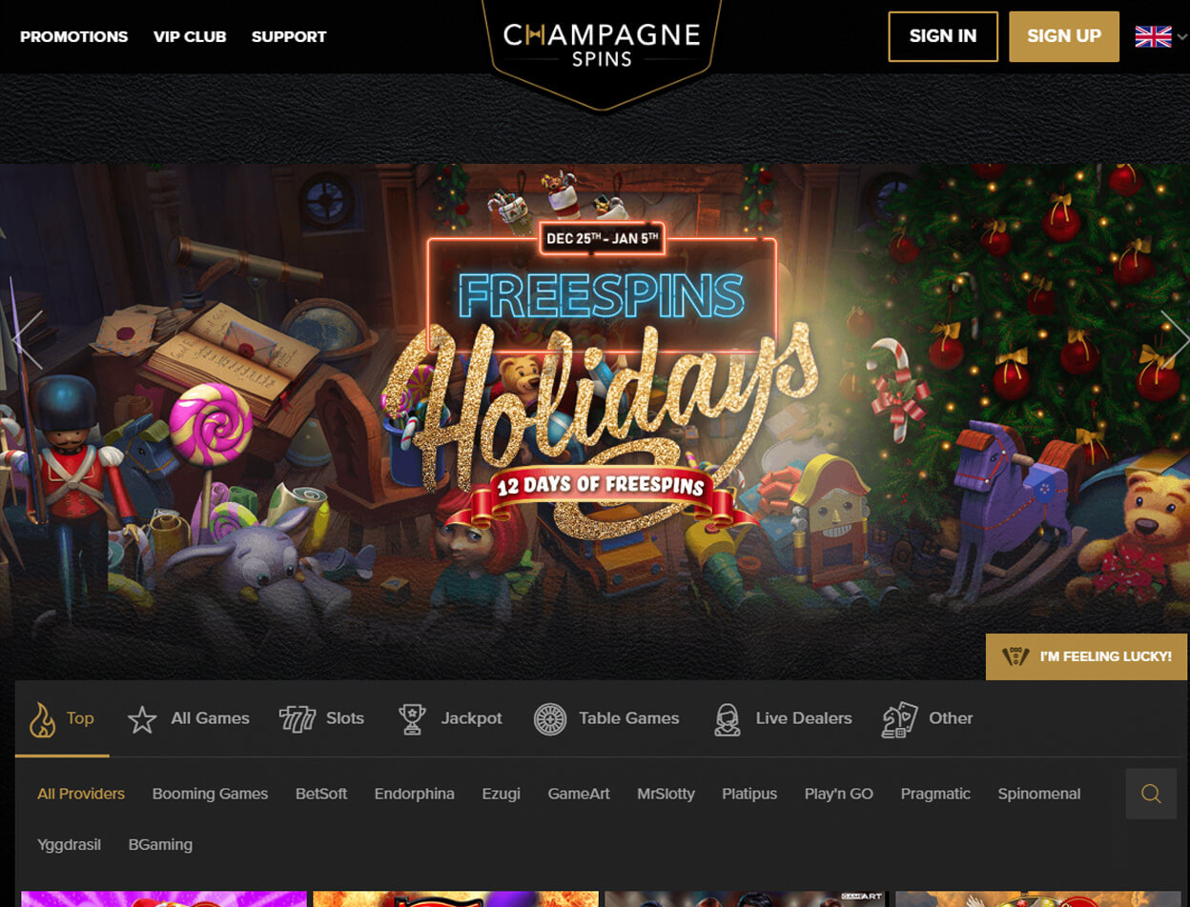Click the Champagne Spins logo
The width and height of the screenshot is (1190, 907).
click(x=602, y=44)
